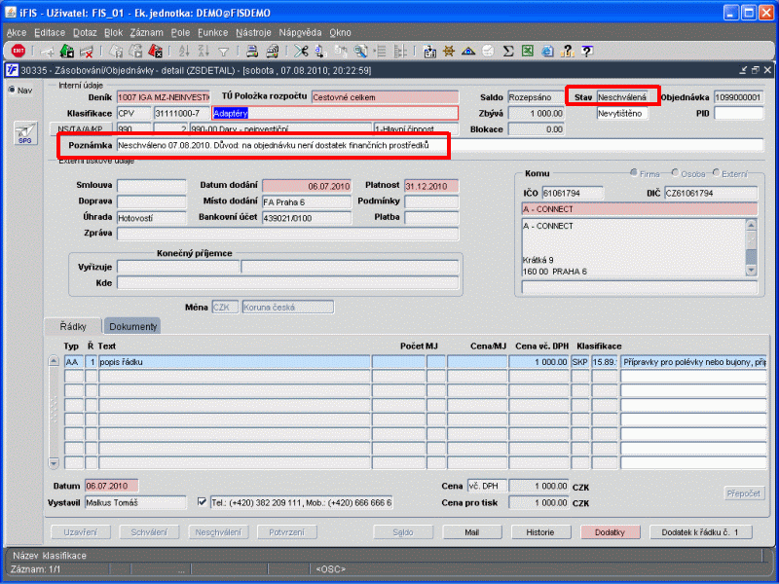This screenshot has width=779, height=584.
Task: Click the Excel export toolbar icon
Action: [527, 51]
